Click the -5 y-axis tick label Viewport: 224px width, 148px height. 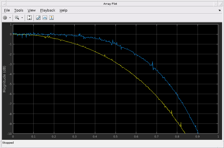pyautogui.click(x=10, y=84)
